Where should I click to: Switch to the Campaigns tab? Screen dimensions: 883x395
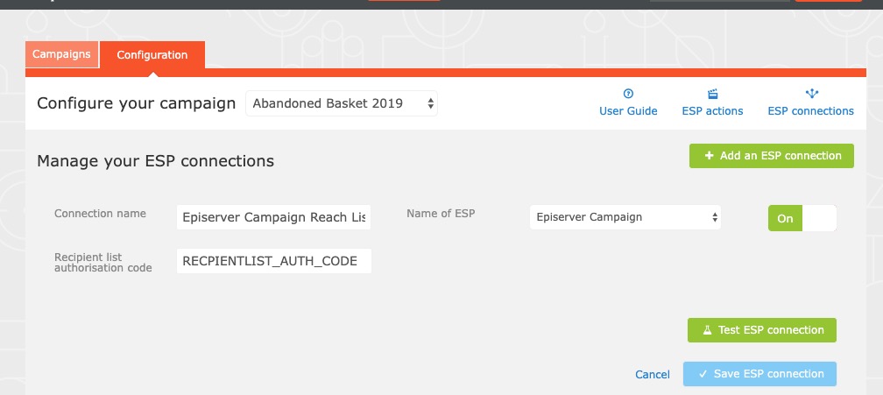61,54
